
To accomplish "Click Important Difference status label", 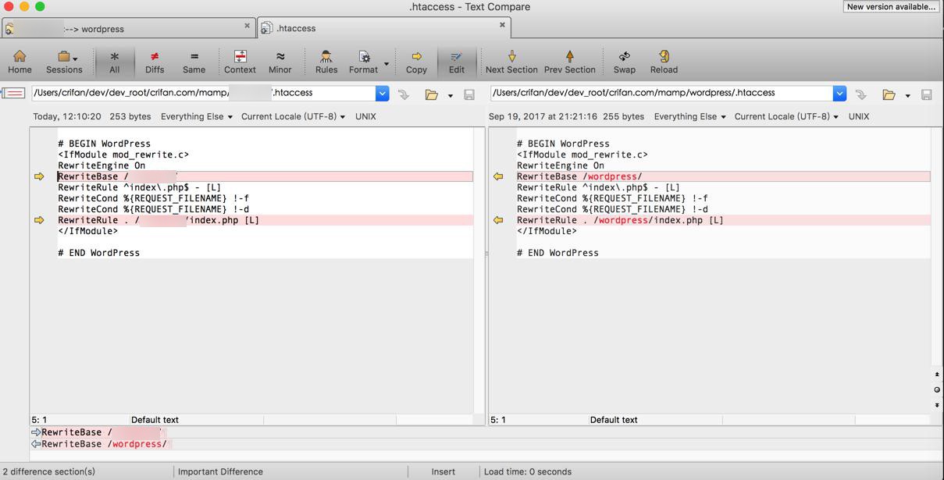I will (x=220, y=471).
